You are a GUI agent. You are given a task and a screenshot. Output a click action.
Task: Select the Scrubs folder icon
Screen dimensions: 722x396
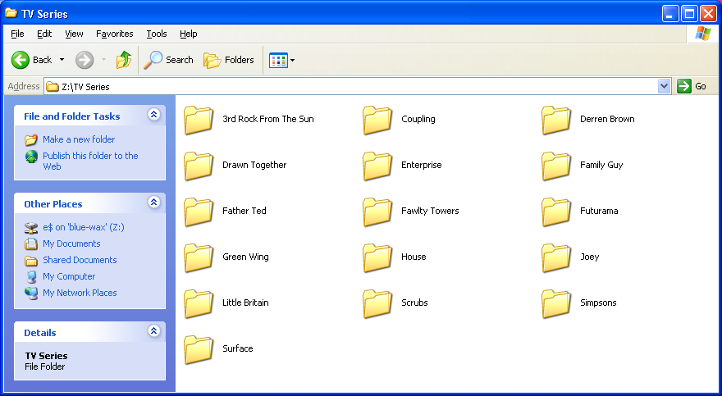click(x=377, y=304)
